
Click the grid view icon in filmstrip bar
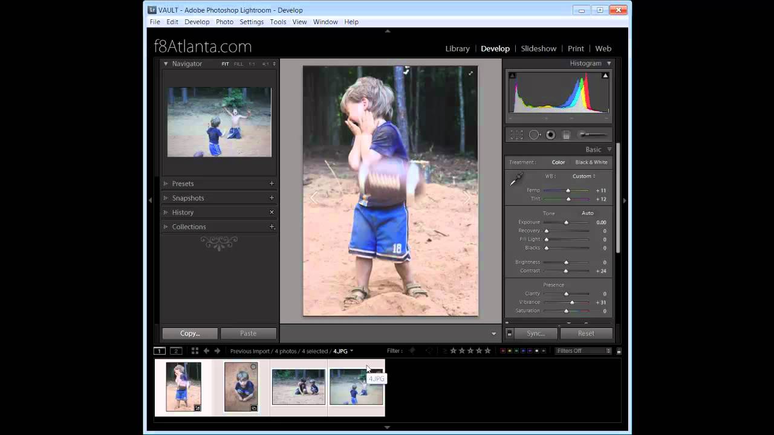pyautogui.click(x=195, y=351)
